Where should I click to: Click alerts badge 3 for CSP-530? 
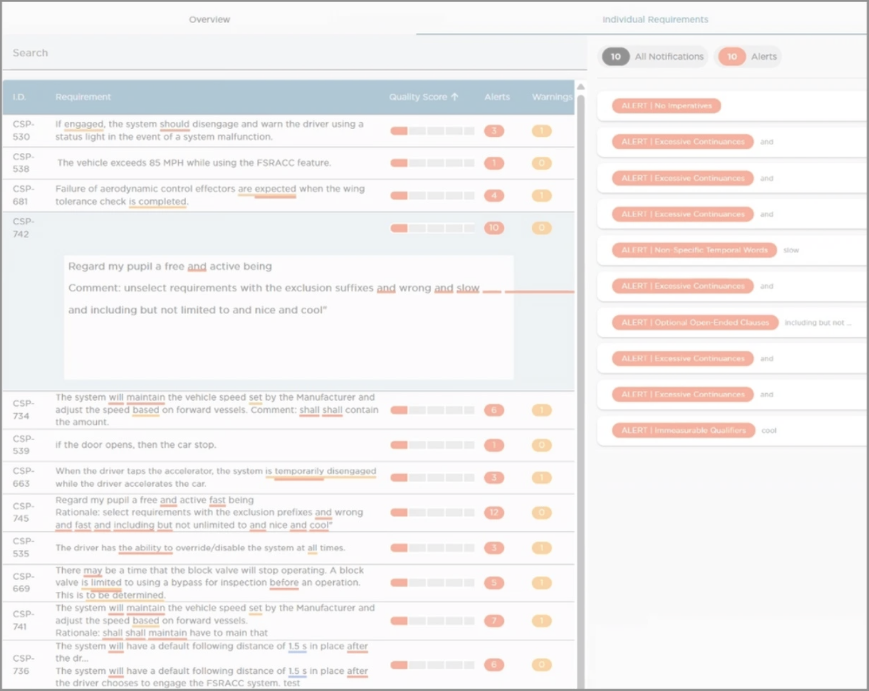[x=494, y=131]
